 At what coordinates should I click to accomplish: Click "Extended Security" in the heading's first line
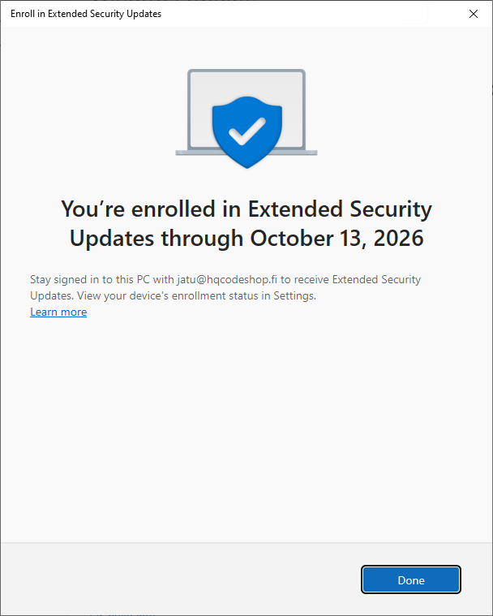click(x=340, y=209)
